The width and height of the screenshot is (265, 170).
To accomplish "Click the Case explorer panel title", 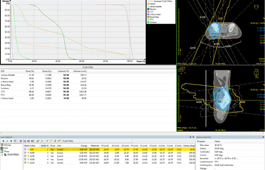I will (x=7, y=137).
